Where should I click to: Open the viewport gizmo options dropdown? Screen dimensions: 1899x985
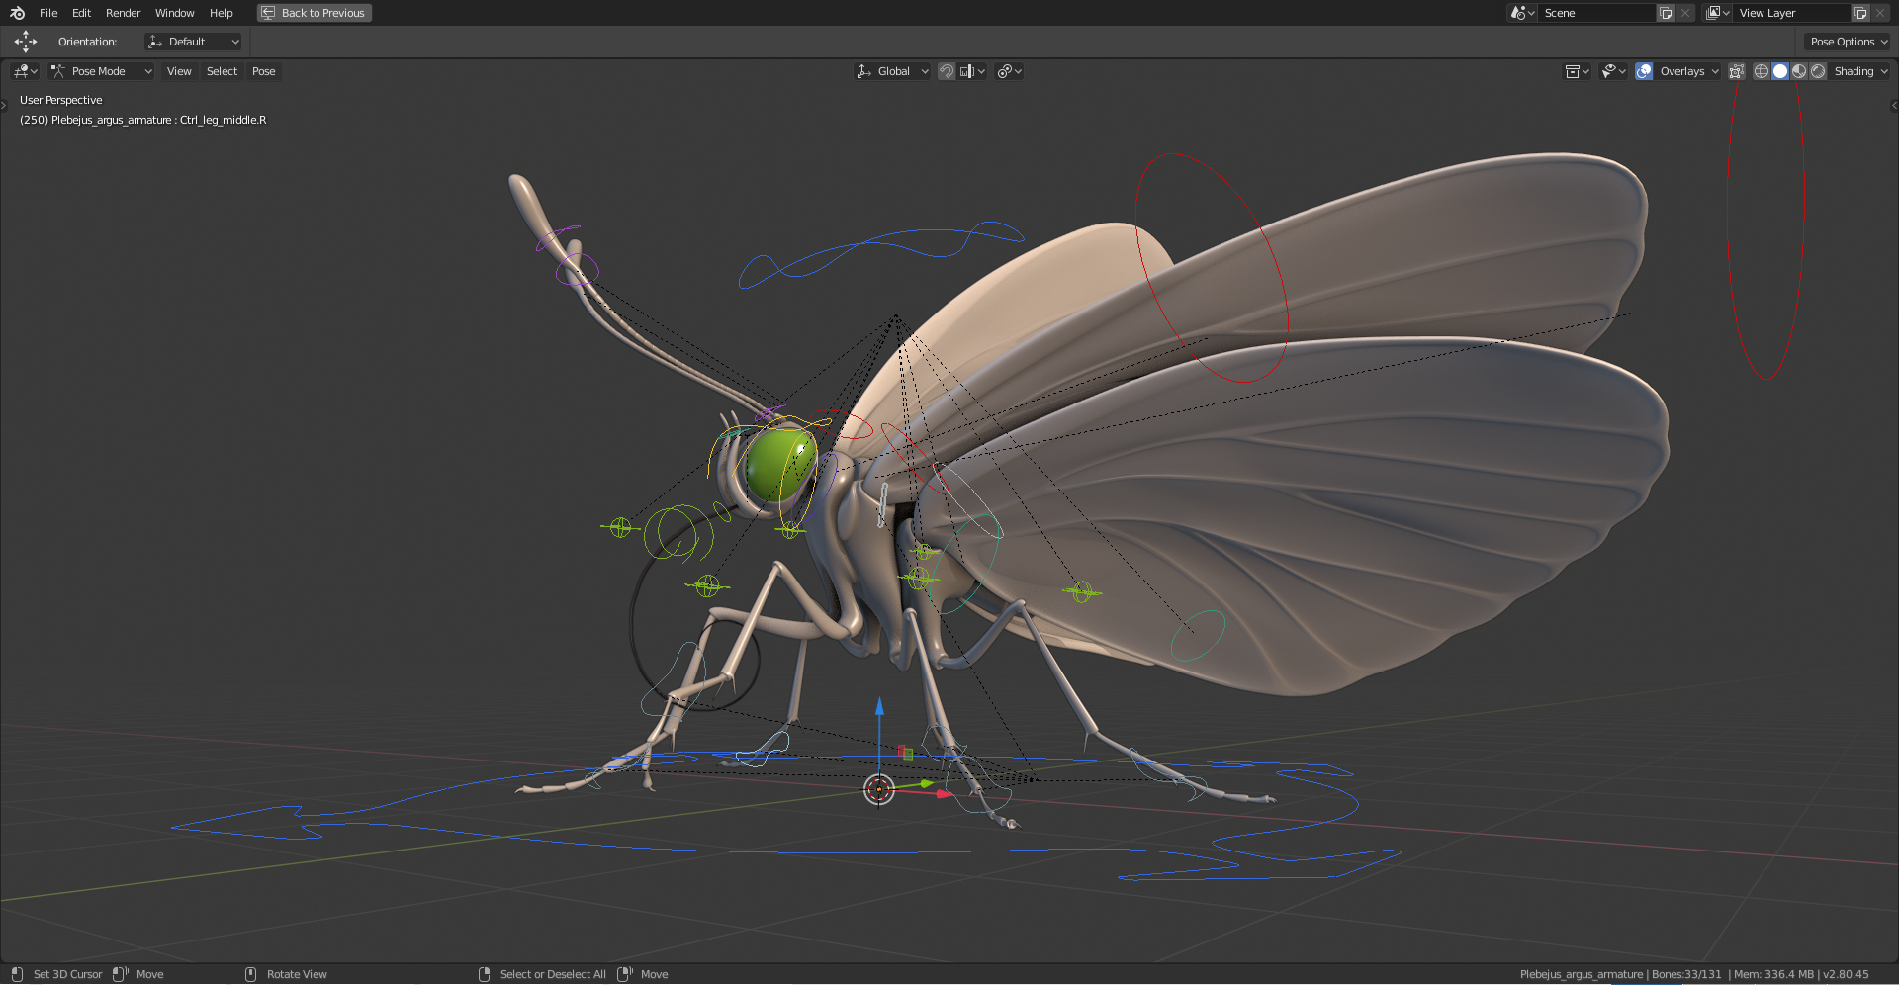[x=1613, y=71]
